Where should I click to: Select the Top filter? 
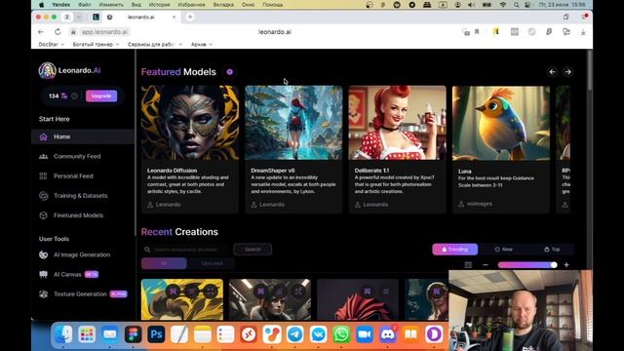coord(552,250)
